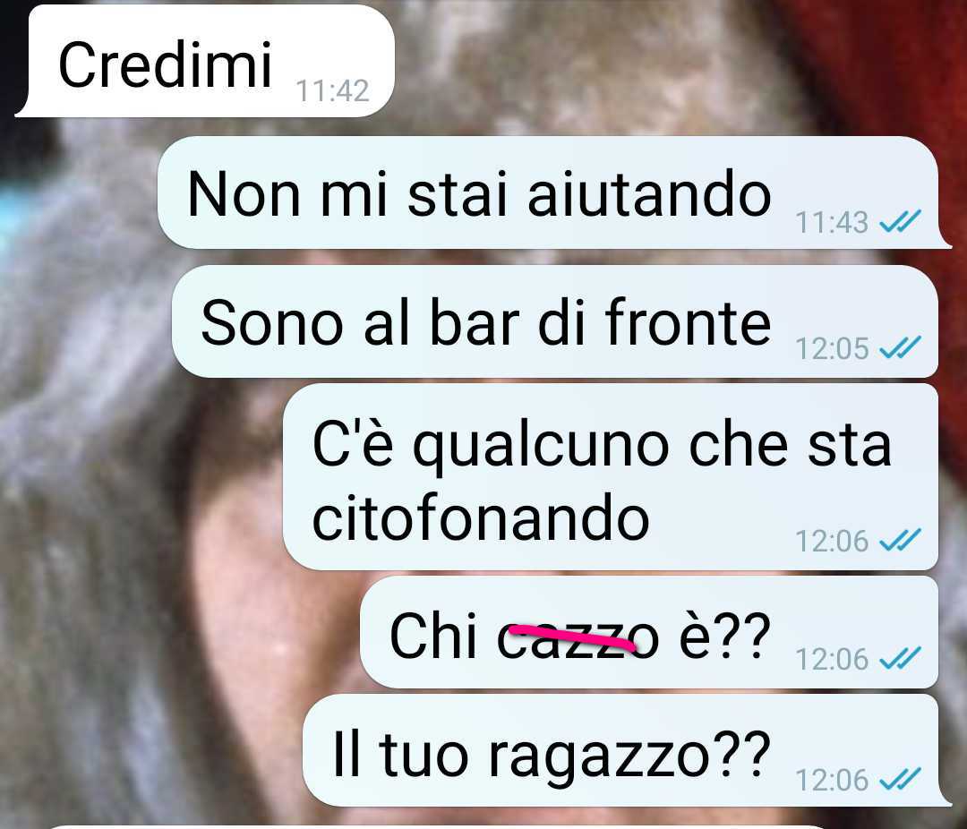This screenshot has width=967, height=829.
Task: Click double check on 'Chi cazzo è??' message
Action: coord(901,658)
